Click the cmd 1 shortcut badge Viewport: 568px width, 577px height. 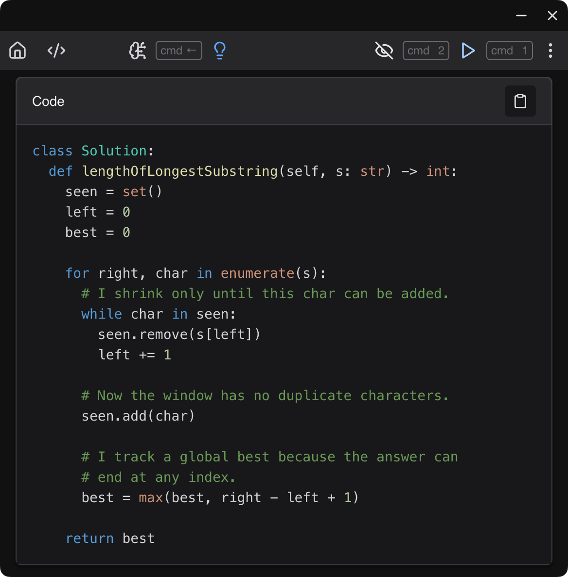[x=509, y=51]
